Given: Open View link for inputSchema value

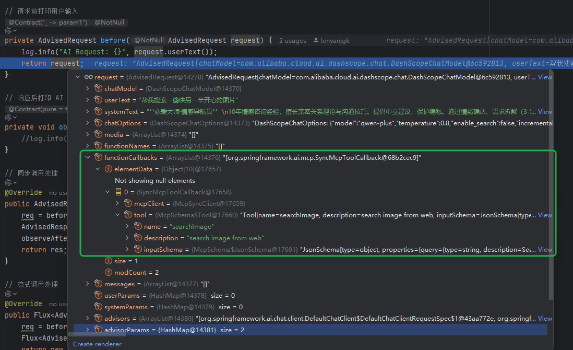Looking at the screenshot, I should (545, 249).
